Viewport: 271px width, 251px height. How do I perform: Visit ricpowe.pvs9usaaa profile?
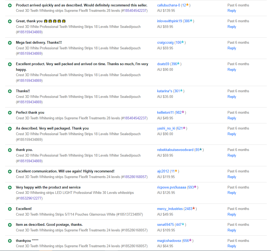coord(172,187)
